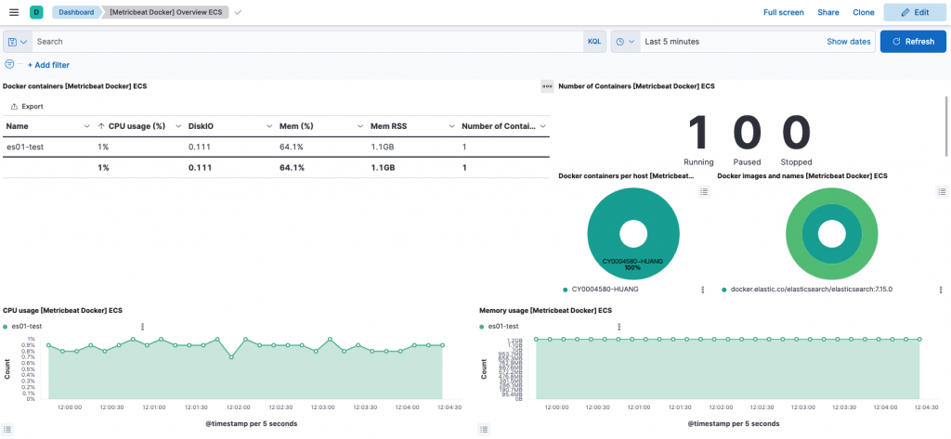Viewport: 951px width, 439px height.
Task: Open panel options for Docker containers table
Action: coord(547,86)
